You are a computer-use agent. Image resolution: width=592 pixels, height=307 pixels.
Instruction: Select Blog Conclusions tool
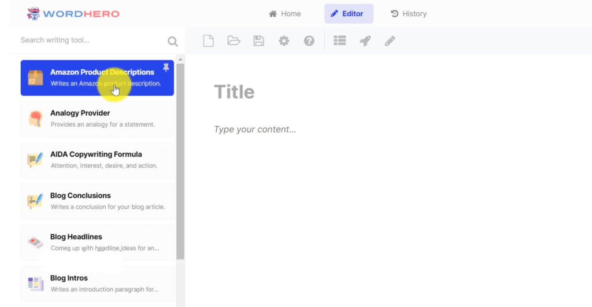(97, 201)
